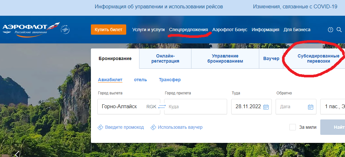Open the help question mark icon
345x157 pixels.
tap(331, 30)
